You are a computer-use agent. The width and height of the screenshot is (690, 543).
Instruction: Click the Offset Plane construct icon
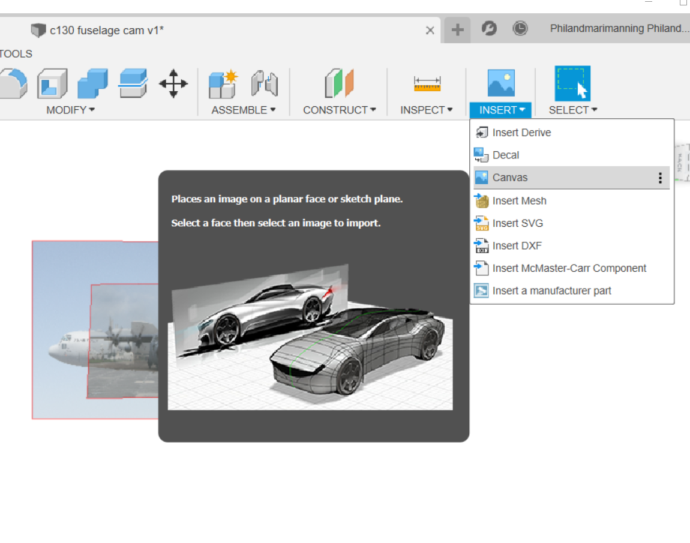point(339,83)
